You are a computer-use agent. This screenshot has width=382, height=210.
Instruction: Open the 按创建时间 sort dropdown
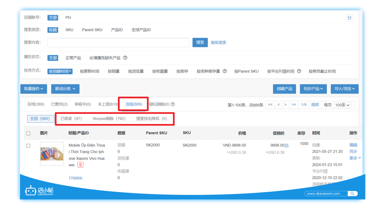[x=59, y=71]
